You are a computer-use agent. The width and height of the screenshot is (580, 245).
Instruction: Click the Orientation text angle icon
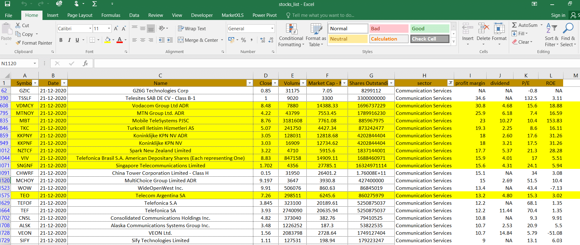tap(162, 28)
